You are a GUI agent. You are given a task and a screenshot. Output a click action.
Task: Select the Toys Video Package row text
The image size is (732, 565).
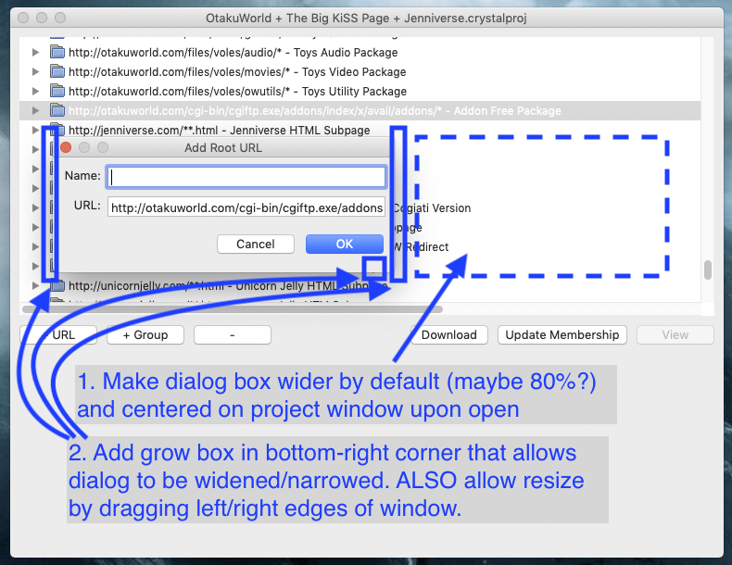point(237,72)
